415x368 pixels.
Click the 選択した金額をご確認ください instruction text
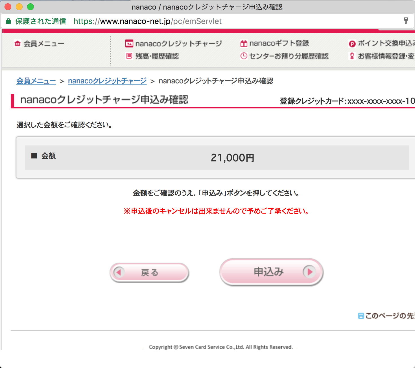pyautogui.click(x=65, y=125)
